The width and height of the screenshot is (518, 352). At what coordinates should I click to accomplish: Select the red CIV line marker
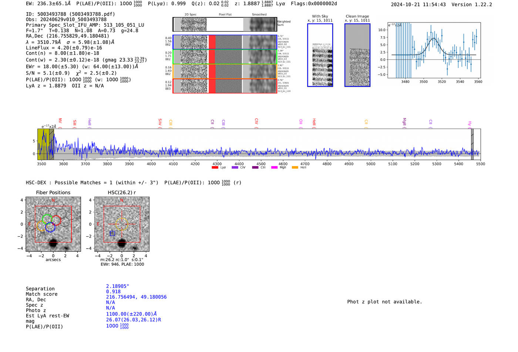tap(256, 123)
